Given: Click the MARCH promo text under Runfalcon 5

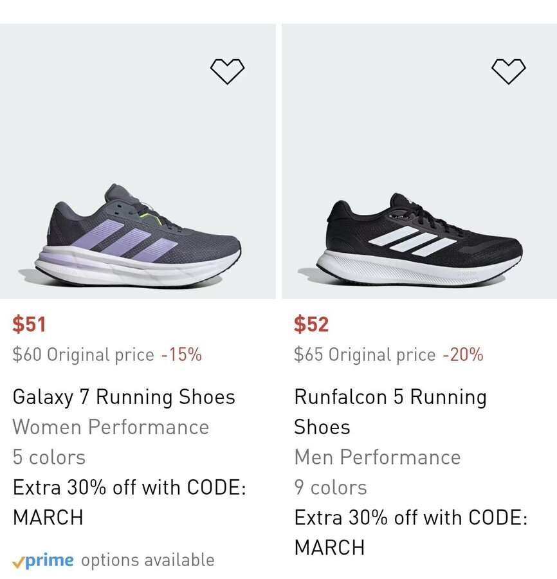Looking at the screenshot, I should pyautogui.click(x=329, y=548).
